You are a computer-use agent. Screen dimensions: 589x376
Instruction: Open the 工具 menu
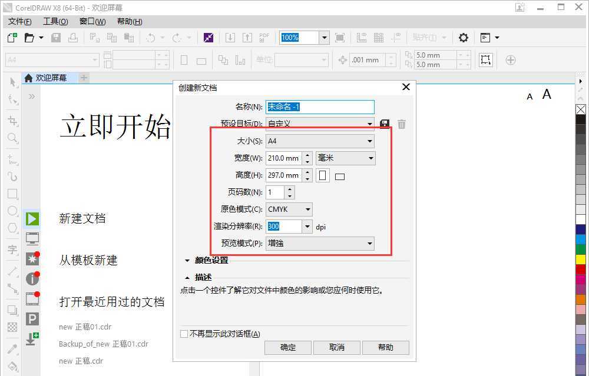[55, 21]
